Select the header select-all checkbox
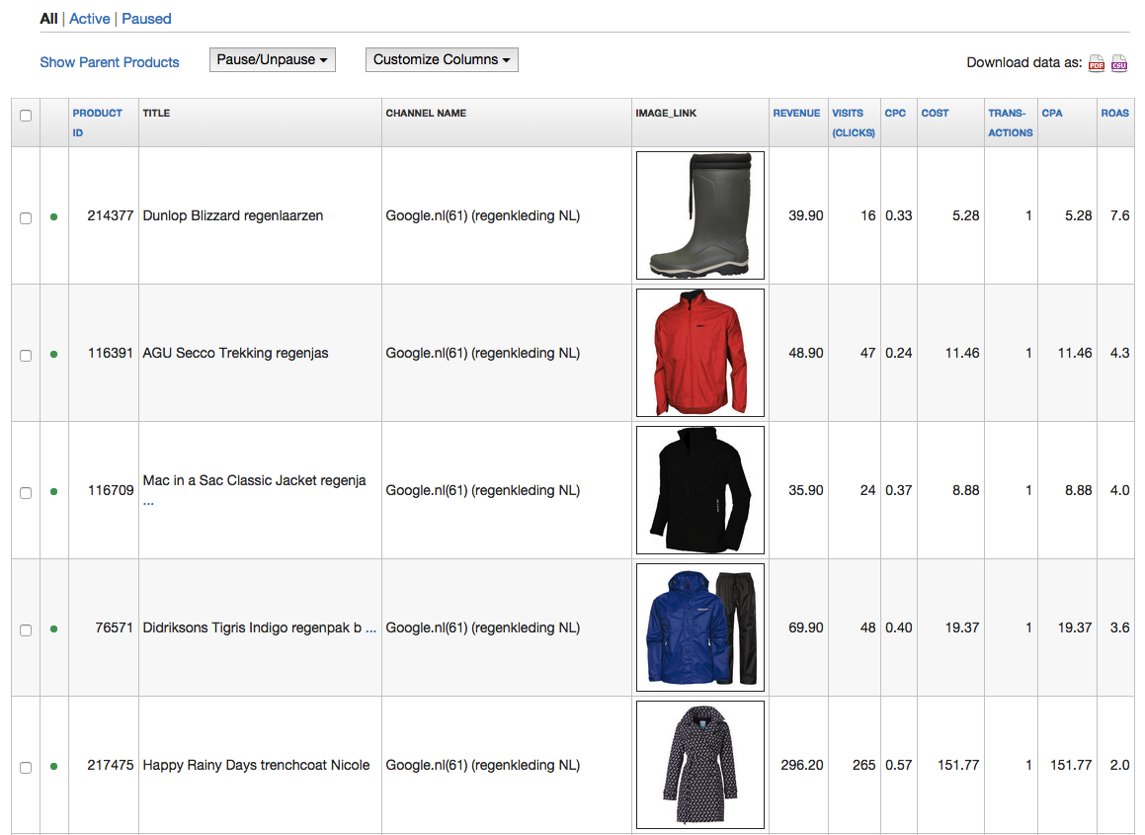 coord(26,116)
